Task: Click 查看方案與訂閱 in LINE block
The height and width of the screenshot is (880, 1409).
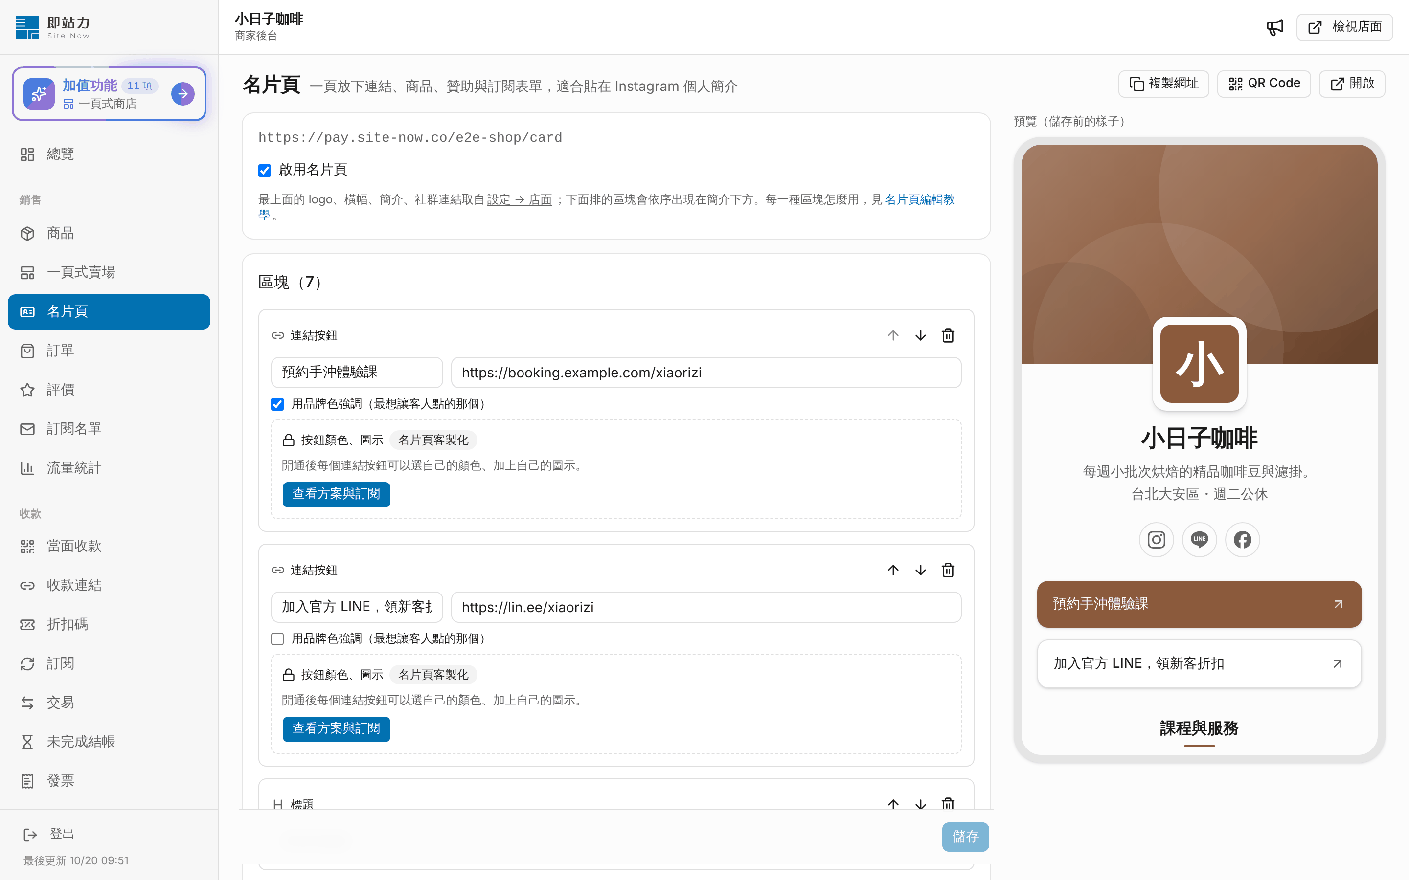Action: click(337, 728)
